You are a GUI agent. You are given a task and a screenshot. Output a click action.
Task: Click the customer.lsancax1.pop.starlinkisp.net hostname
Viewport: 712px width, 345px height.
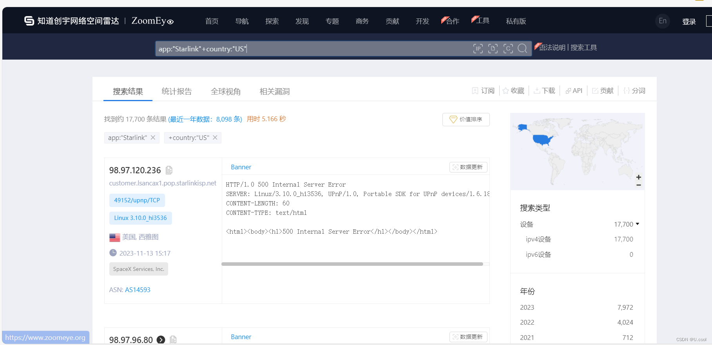(163, 183)
